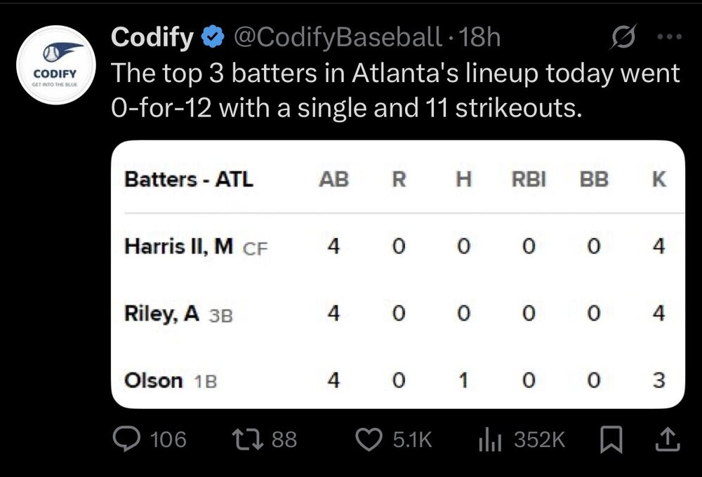Click the 18h timestamp
The image size is (702, 477).
[479, 37]
